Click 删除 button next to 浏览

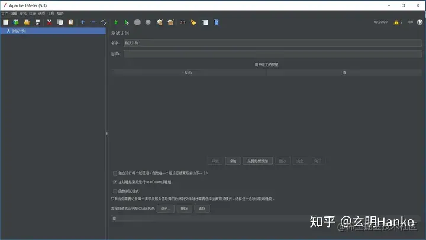(x=184, y=209)
